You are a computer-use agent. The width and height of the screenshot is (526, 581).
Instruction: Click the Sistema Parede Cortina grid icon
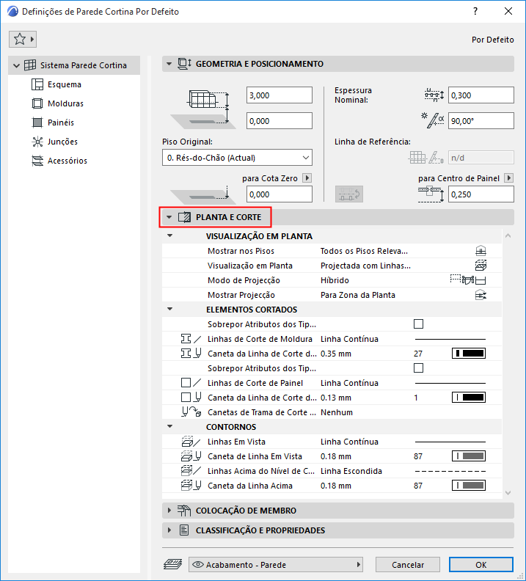(x=30, y=65)
